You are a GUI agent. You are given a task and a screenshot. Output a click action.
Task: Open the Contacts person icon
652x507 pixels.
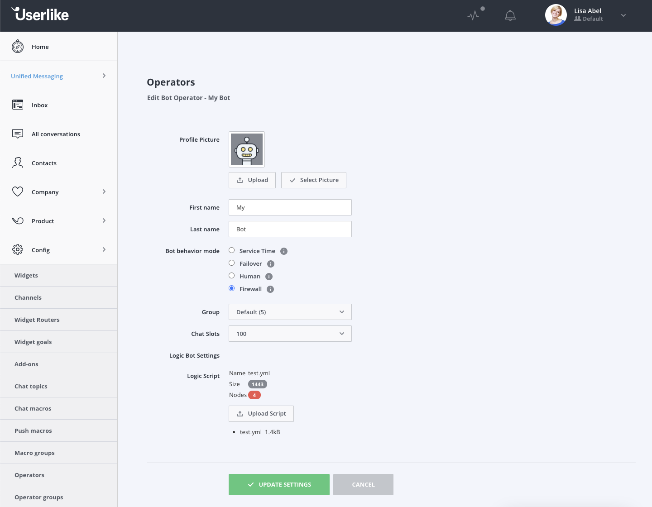(18, 163)
